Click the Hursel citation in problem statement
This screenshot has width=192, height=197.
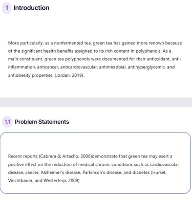159,172
